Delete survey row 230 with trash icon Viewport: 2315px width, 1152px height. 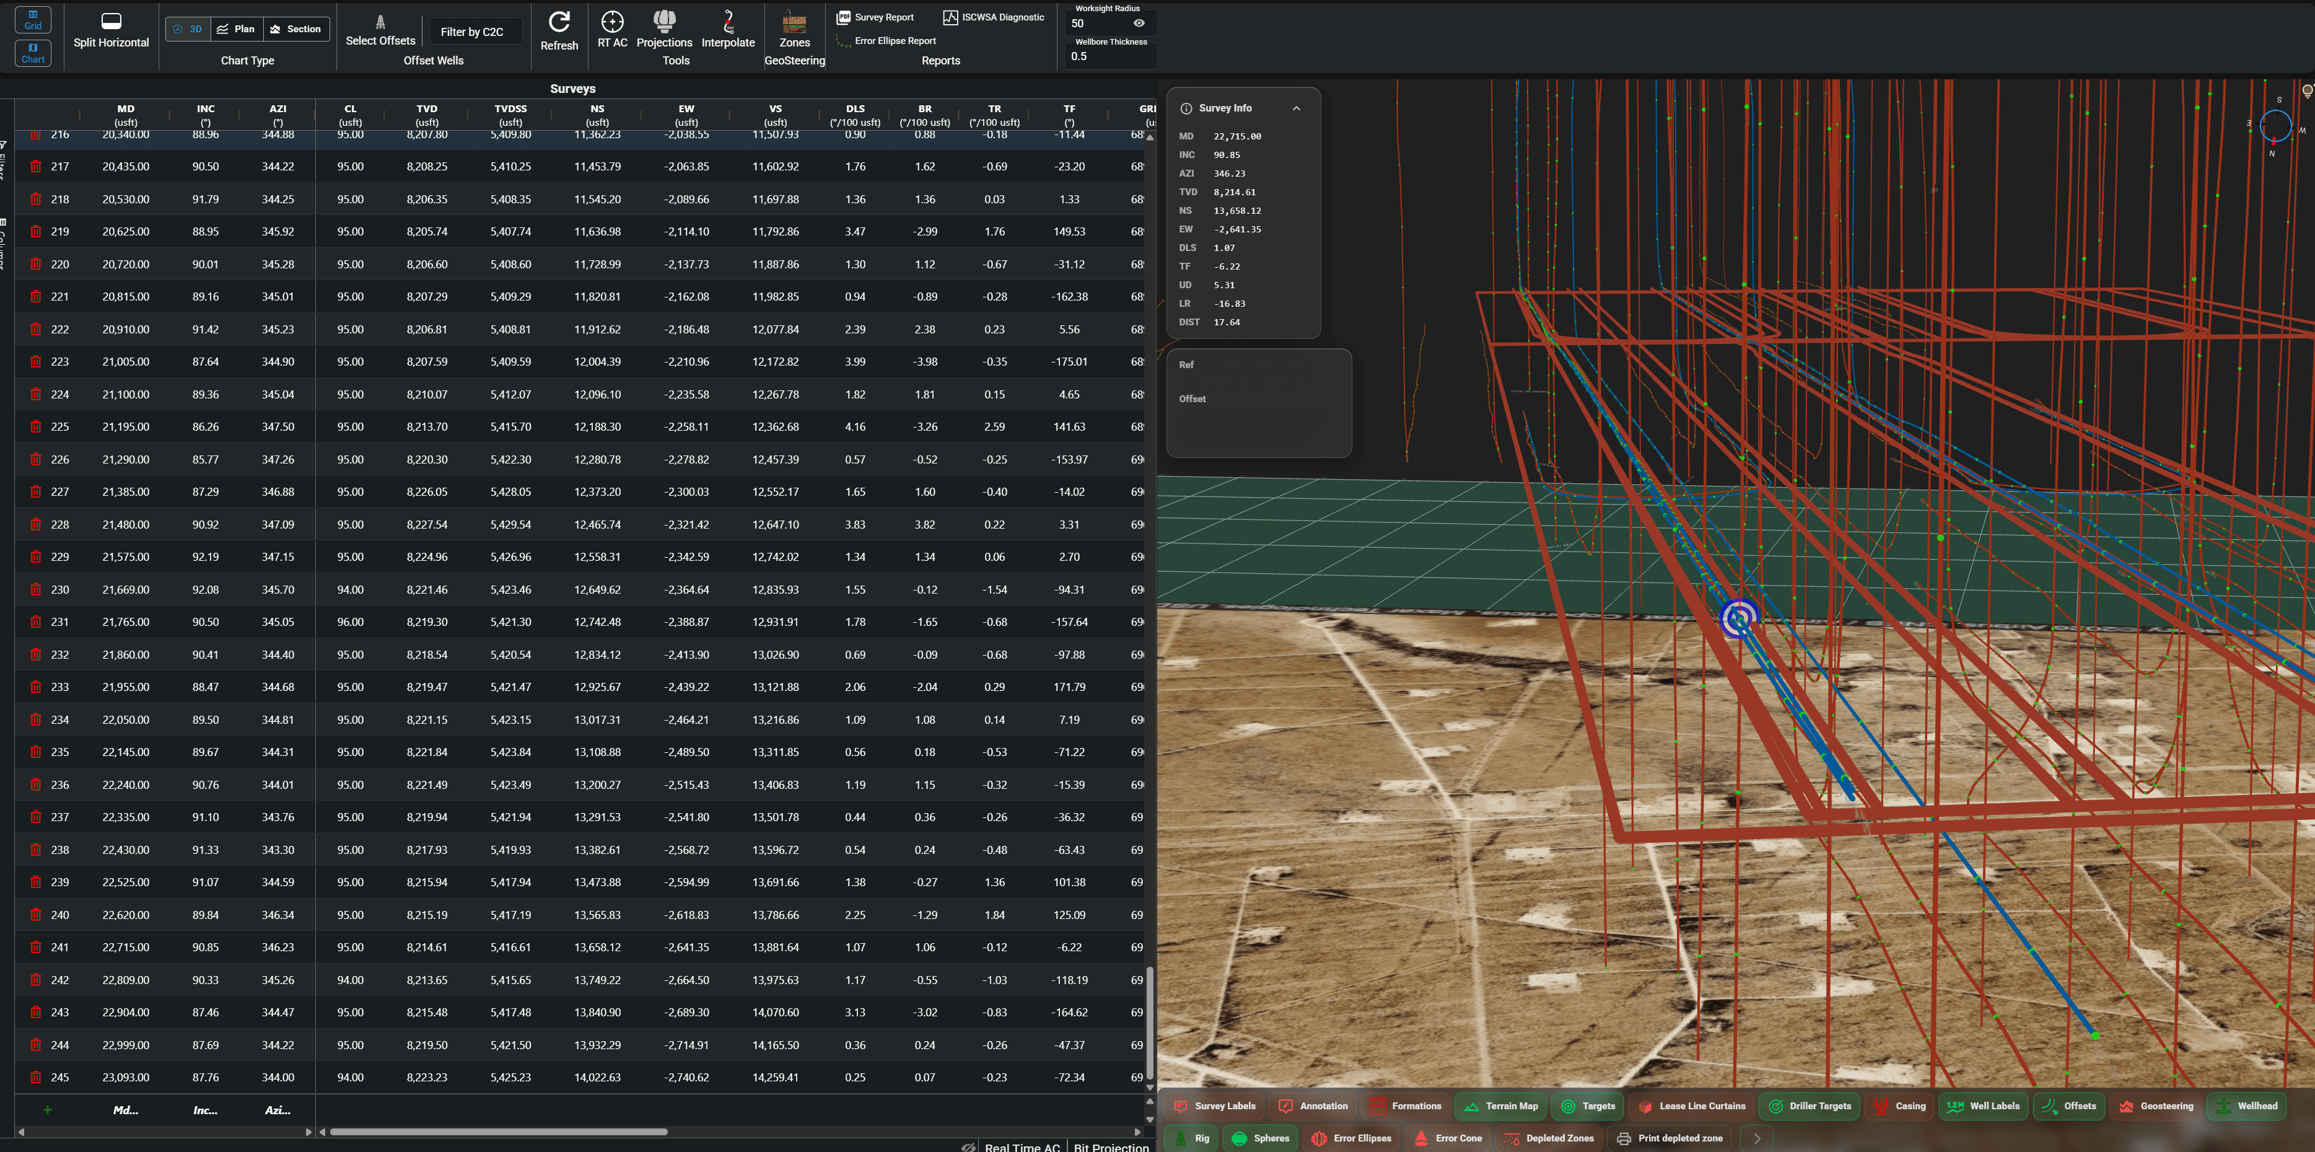36,590
